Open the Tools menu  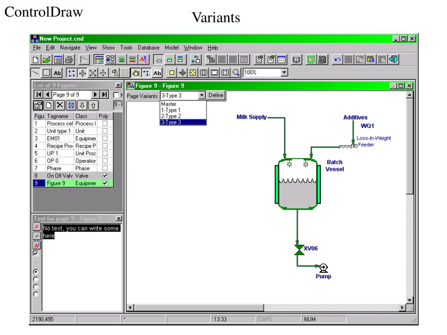[x=126, y=48]
